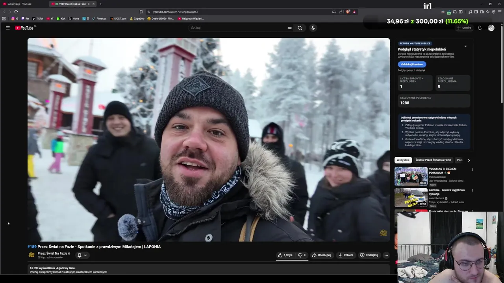Viewport: 504px width, 283px height.
Task: Open FACEIT.com bookmark
Action: point(119,18)
